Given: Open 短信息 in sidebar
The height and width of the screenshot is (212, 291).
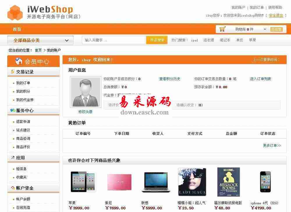Looking at the screenshot, I should pos(21,169).
